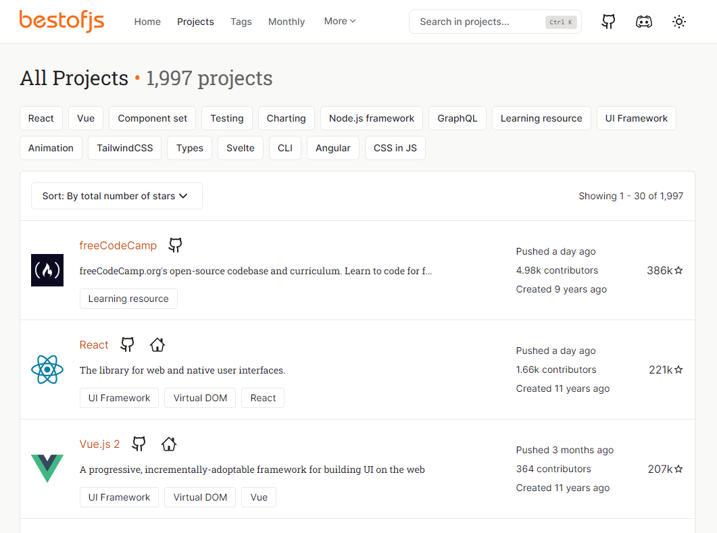Viewport: 717px width, 533px height.
Task: Open React homepage house icon
Action: tap(157, 345)
